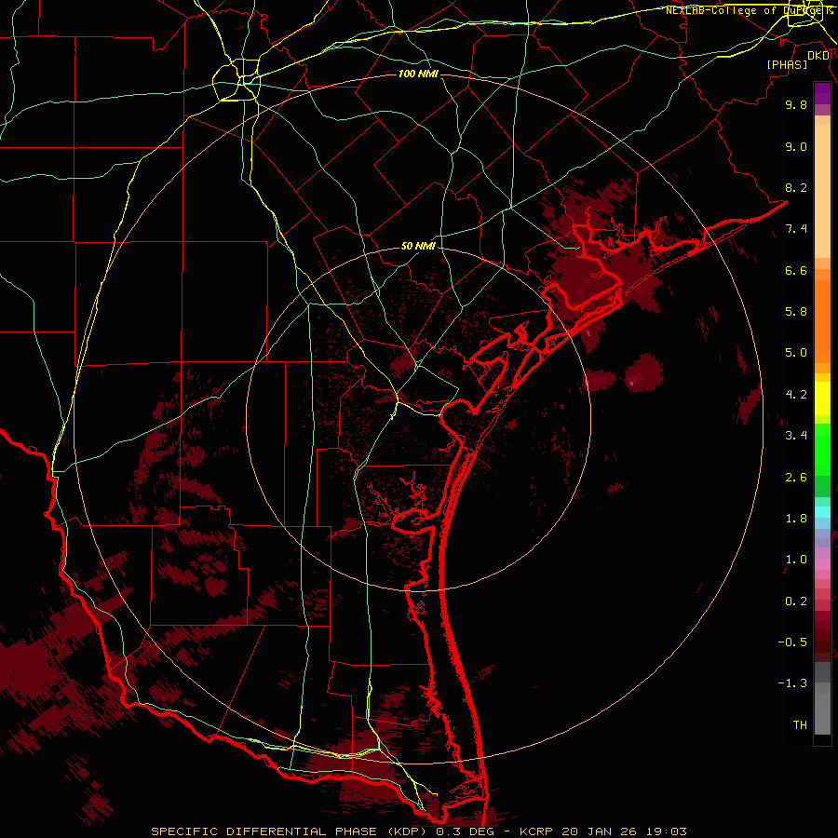Click the 4.2 value on color scale

[796, 395]
